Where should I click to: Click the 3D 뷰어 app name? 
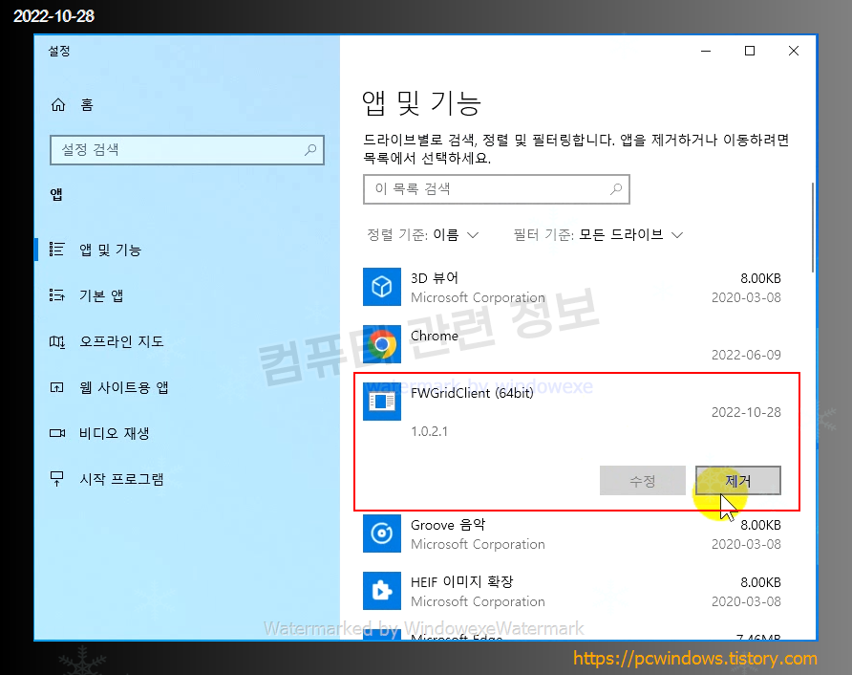click(x=435, y=278)
